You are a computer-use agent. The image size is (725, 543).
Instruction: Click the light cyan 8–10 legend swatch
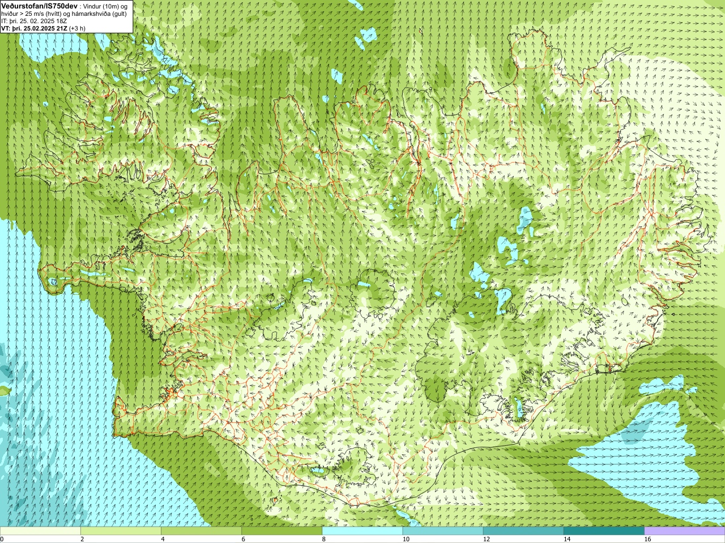pyautogui.click(x=362, y=531)
